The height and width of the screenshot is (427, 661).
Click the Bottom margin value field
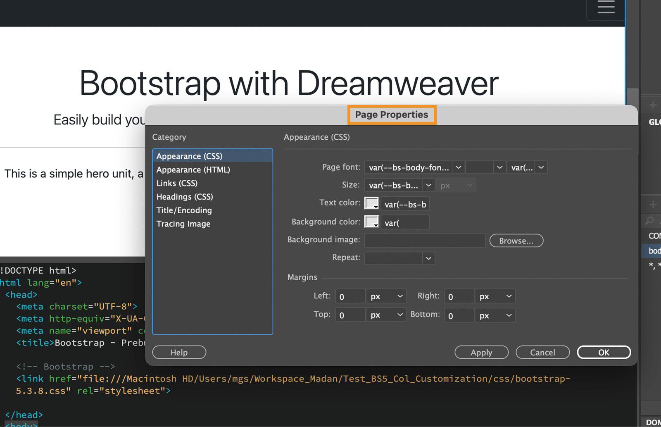pos(459,315)
